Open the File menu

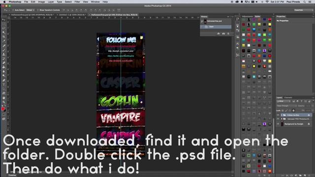click(26, 2)
